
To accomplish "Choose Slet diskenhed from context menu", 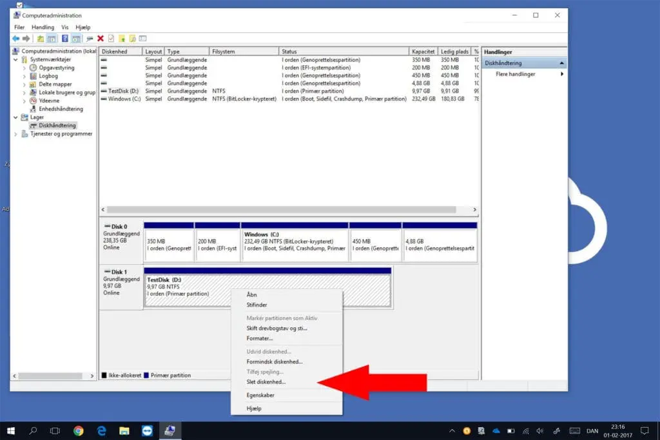I will pos(266,382).
